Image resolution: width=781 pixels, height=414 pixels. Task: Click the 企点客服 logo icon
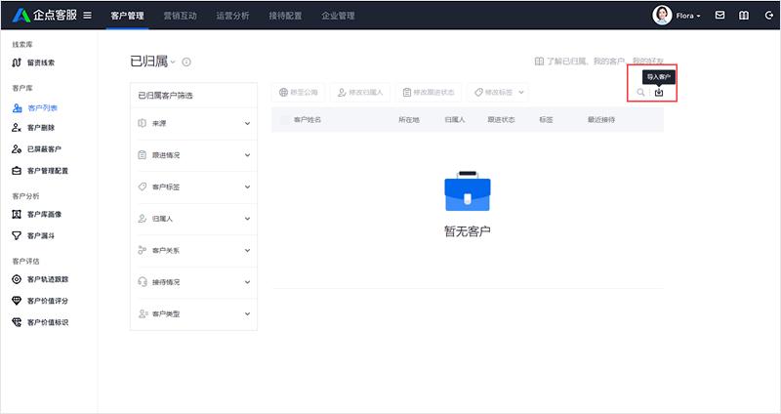coord(21,16)
